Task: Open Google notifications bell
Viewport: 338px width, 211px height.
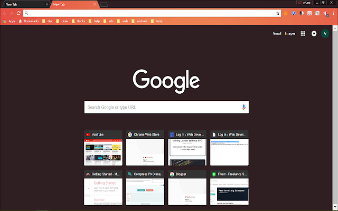Action: click(314, 34)
